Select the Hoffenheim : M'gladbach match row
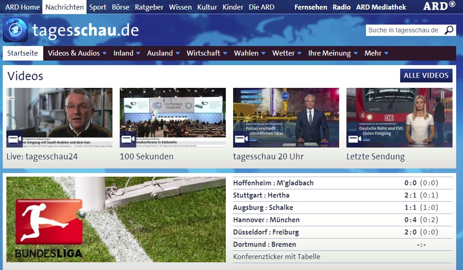Viewport: 463px width, 270px height. 342,183
